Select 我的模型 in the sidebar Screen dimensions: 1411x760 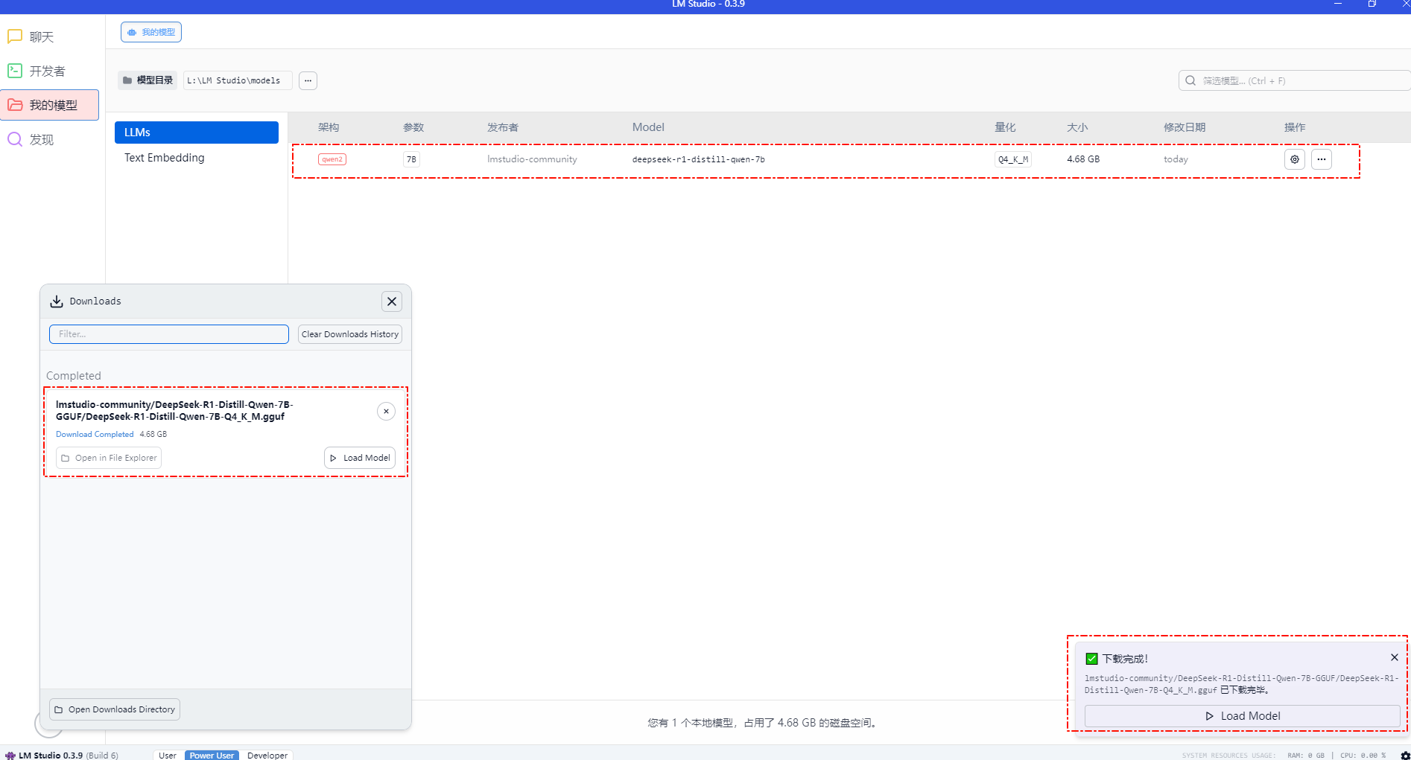[x=49, y=105]
